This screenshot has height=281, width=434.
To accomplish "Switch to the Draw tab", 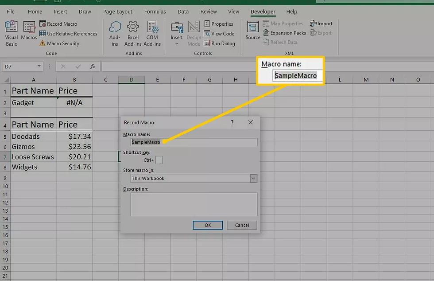I will 85,12.
